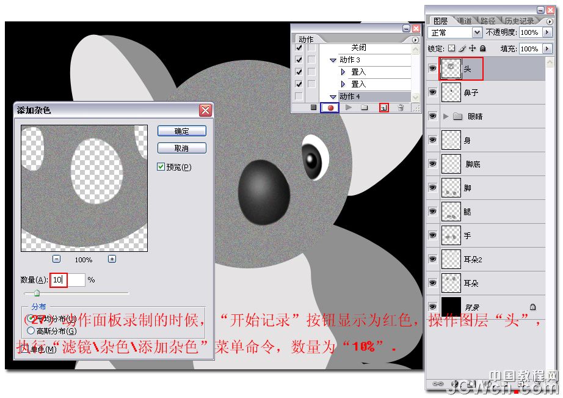Click the 动作 panel tab
This screenshot has height=398, width=563.
(x=306, y=39)
